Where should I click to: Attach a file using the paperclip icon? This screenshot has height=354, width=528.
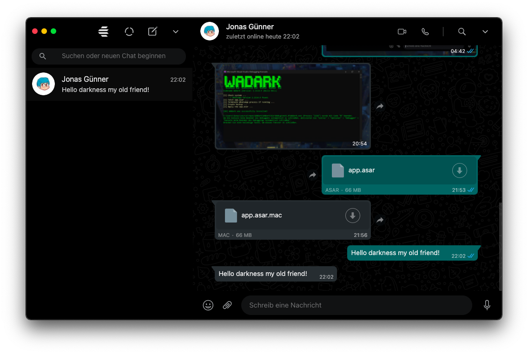tap(227, 305)
